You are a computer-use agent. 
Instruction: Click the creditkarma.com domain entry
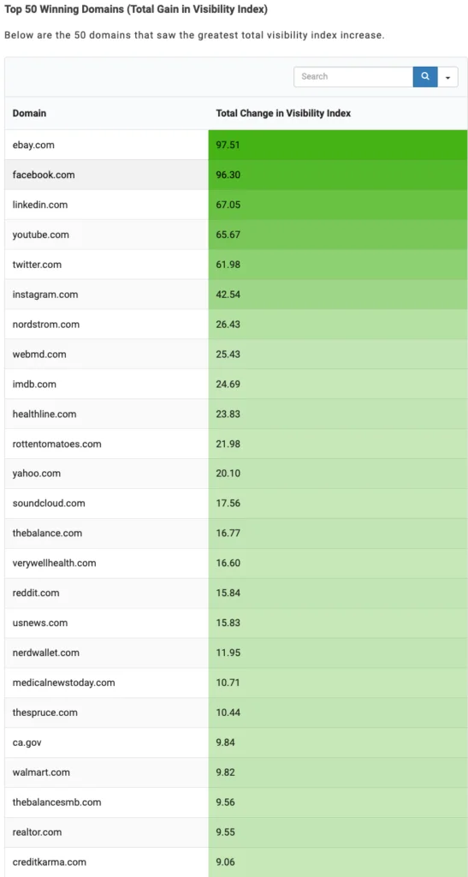[x=49, y=862]
